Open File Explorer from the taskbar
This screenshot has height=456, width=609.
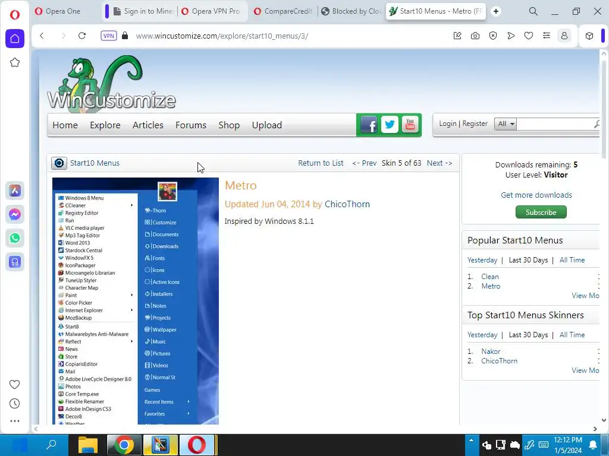tap(88, 445)
